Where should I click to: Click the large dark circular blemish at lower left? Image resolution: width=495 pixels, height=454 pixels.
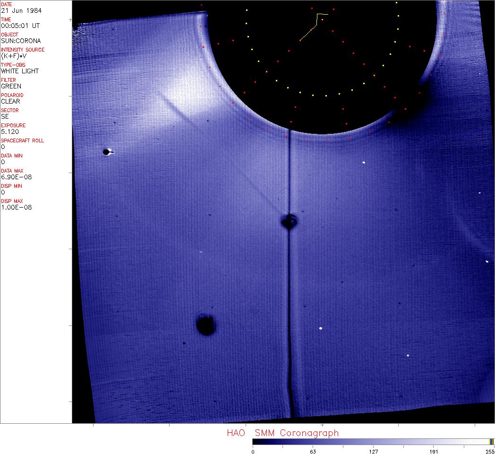(x=205, y=325)
